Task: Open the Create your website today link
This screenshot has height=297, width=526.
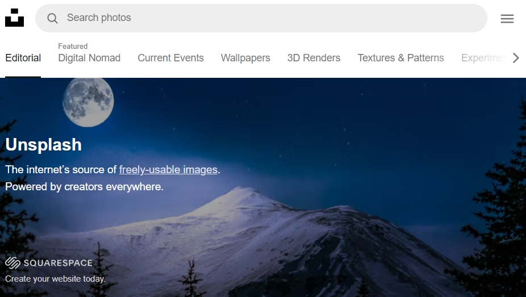Action: tap(55, 279)
